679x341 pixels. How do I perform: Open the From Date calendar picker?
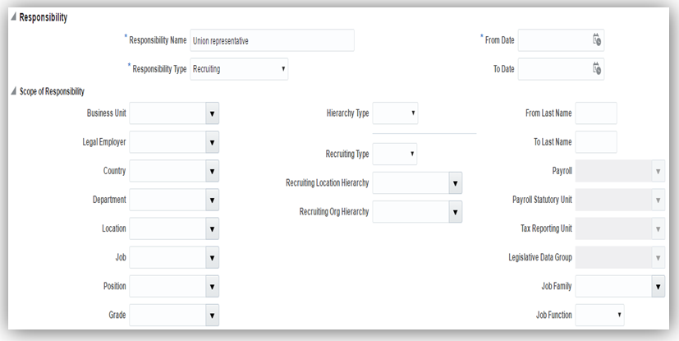click(597, 40)
